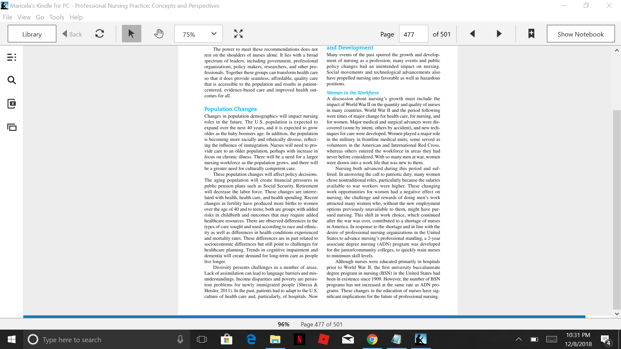
Task: Click the Kindle icon on taskbar
Action: pos(421,339)
